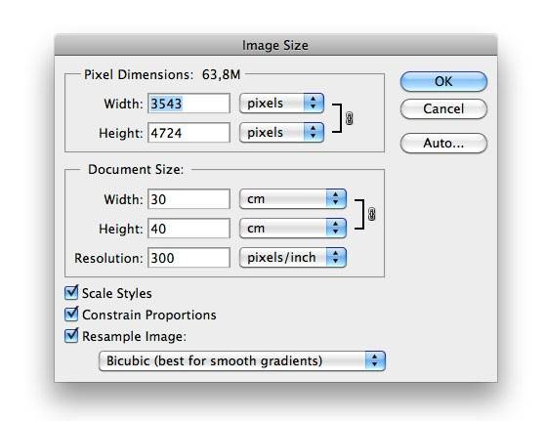
Task: Open the pixels/inch resolution unit dropdown
Action: point(293,257)
